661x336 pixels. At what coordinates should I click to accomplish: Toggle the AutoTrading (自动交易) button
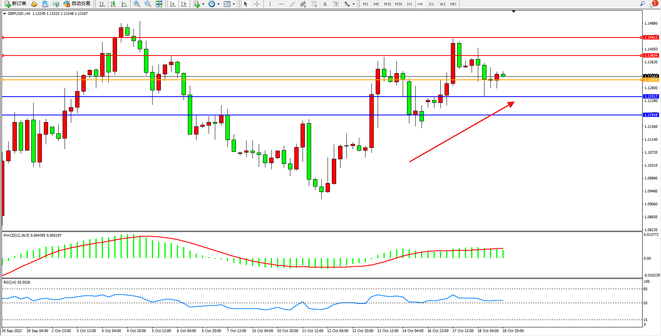coord(77,4)
